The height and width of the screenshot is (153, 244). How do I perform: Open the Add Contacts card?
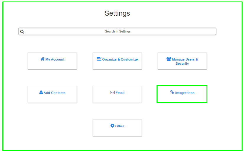[52, 94]
